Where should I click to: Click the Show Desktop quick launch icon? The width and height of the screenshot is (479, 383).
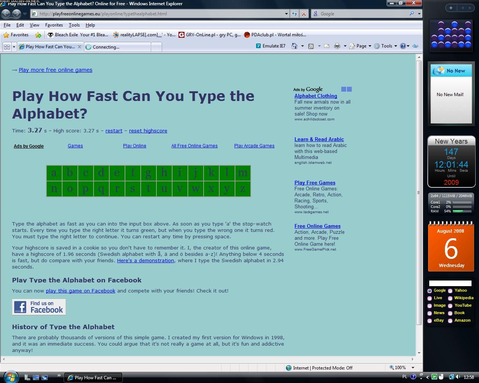[36, 377]
